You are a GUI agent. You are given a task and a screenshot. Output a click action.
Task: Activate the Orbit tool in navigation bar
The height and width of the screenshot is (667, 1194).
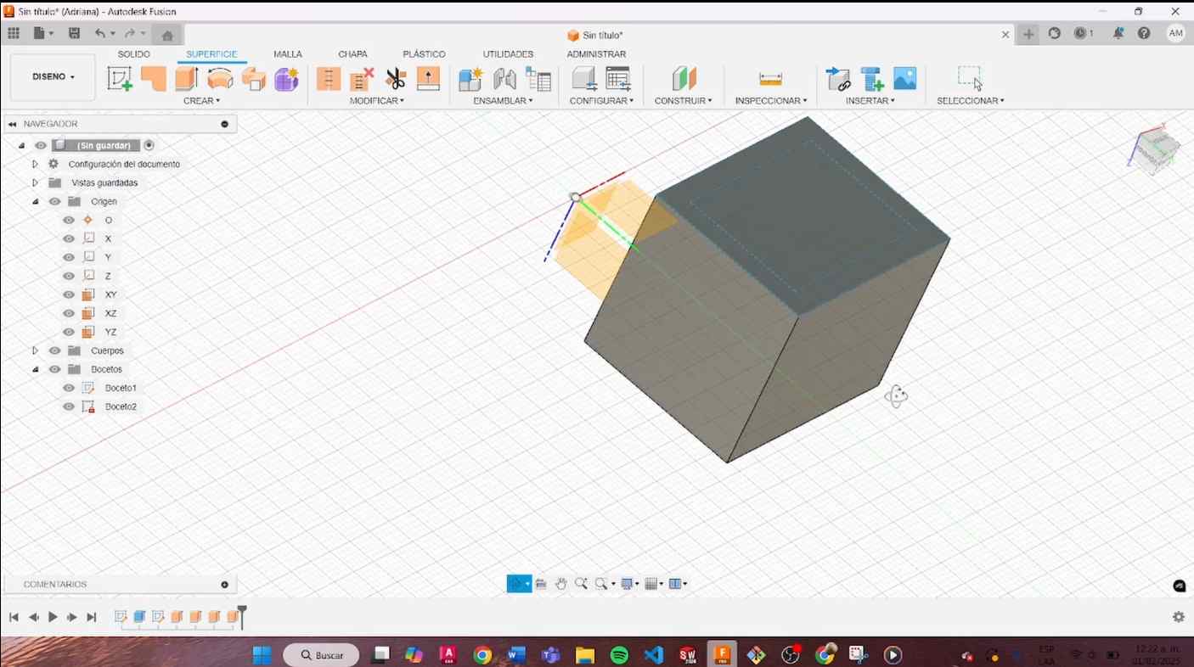[515, 584]
